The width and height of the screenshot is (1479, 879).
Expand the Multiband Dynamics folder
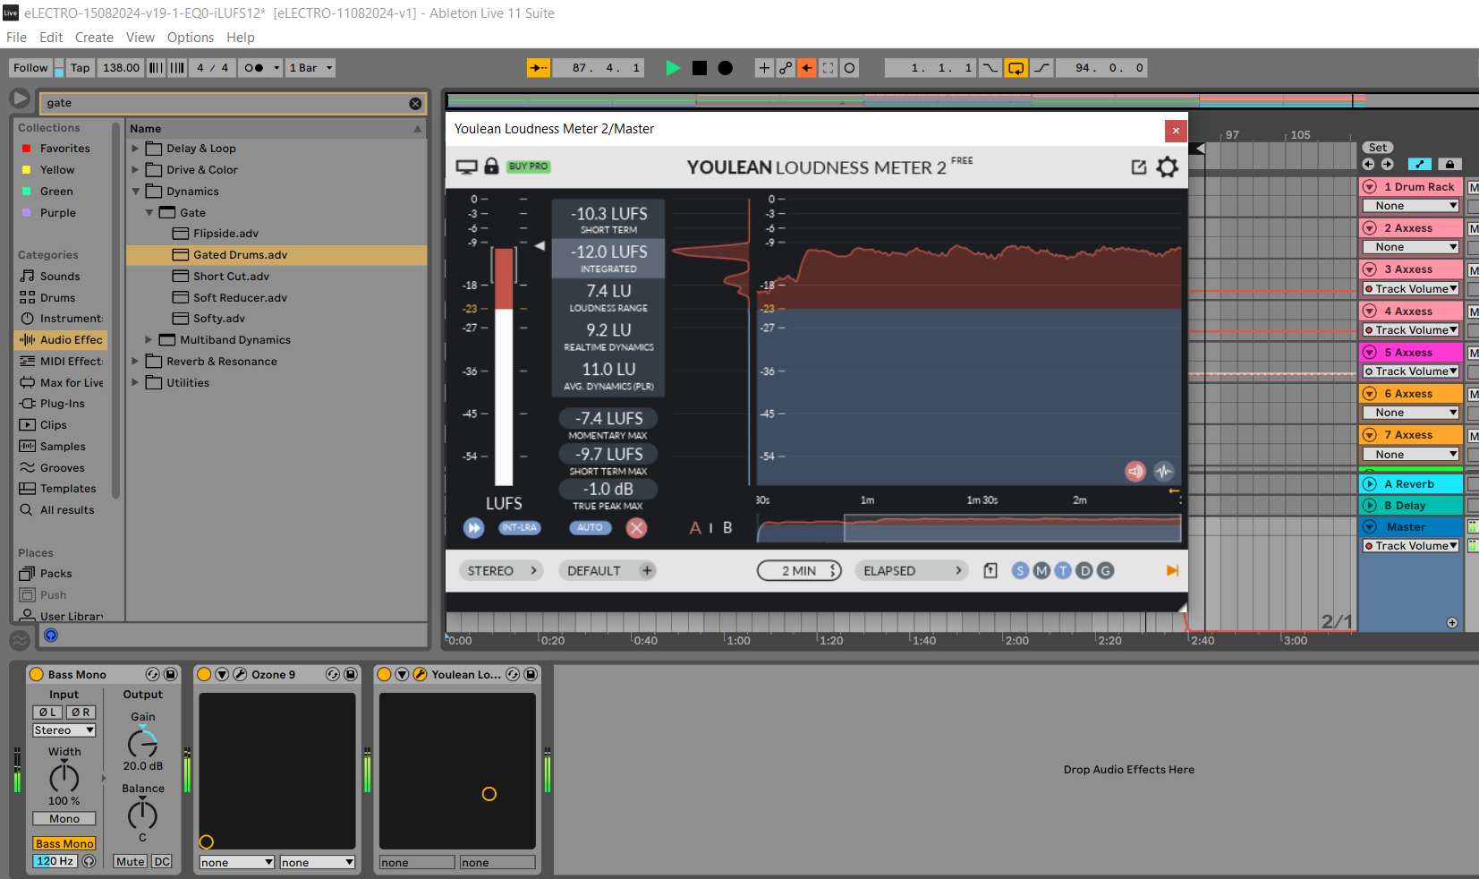tap(149, 340)
